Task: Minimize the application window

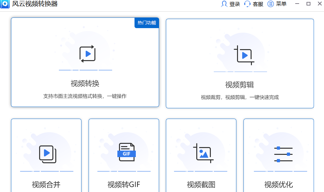Action: click(x=297, y=4)
